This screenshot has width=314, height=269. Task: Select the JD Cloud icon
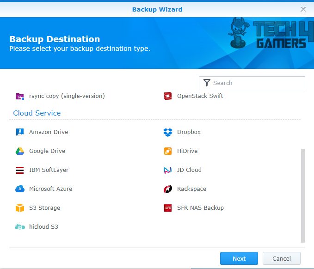click(x=168, y=170)
